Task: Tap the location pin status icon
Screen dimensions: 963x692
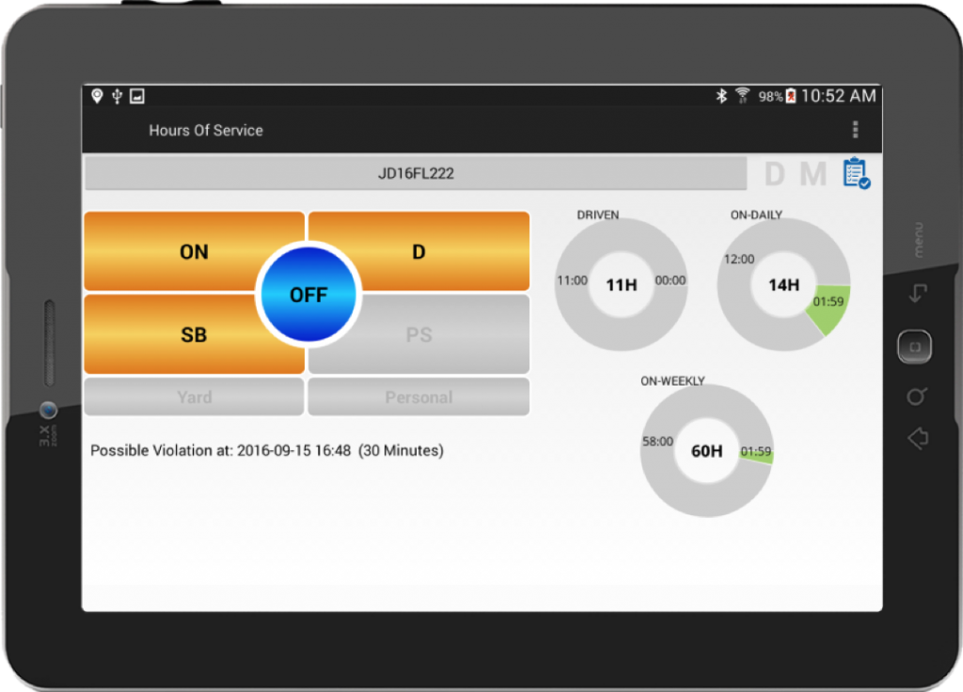Action: [x=97, y=96]
